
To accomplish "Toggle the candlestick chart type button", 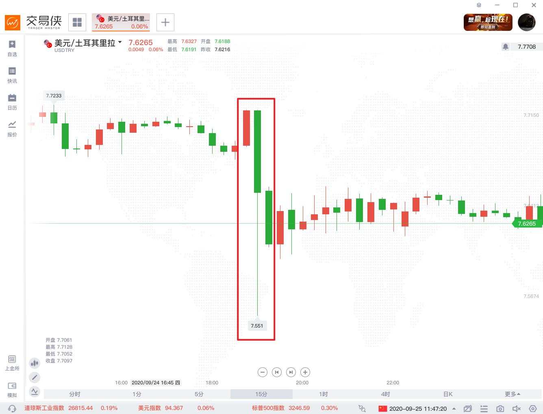I will tap(35, 363).
